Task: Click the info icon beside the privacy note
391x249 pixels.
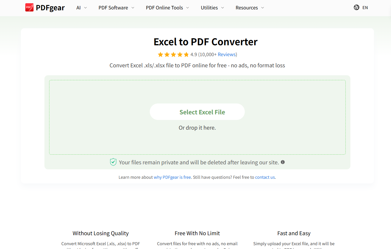Action: click(283, 162)
